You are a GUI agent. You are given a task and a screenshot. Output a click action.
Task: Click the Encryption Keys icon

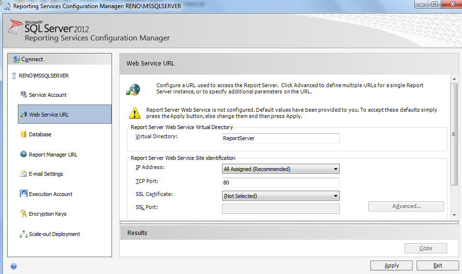coord(24,213)
